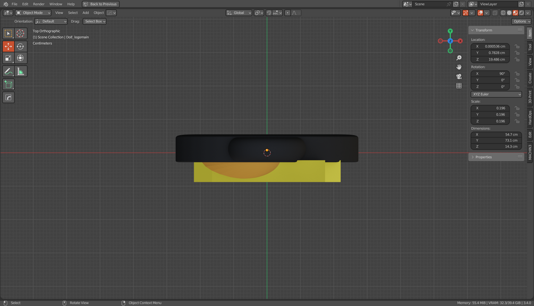
Task: Click the green Y axis on navigation gizmo
Action: pos(450,31)
